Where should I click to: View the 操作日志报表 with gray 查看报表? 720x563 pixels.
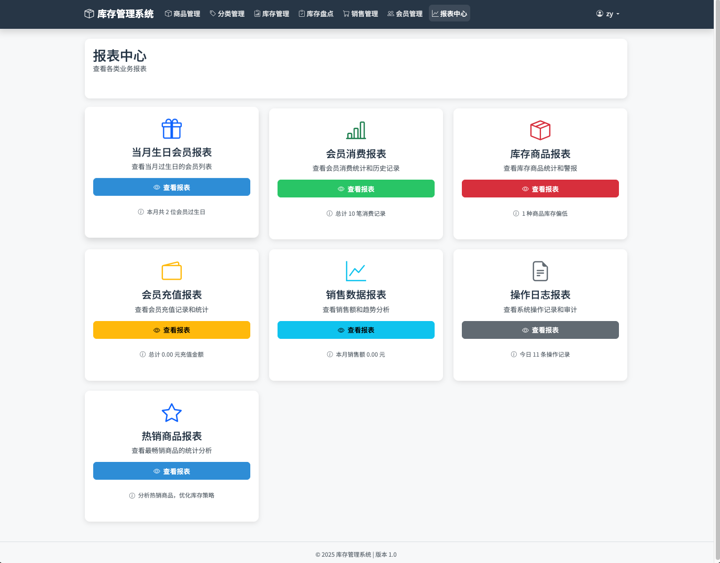pos(540,330)
